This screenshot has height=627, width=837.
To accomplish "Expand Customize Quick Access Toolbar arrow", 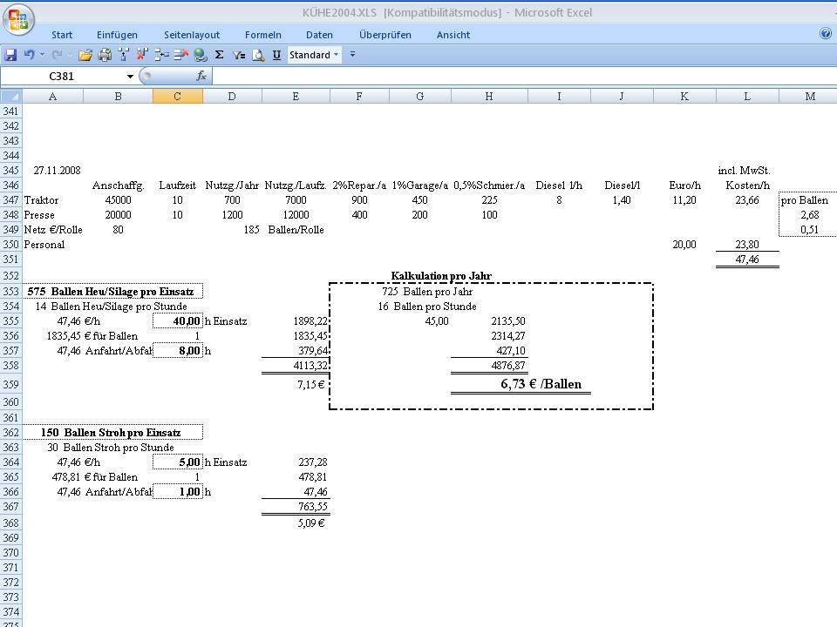I will click(353, 55).
